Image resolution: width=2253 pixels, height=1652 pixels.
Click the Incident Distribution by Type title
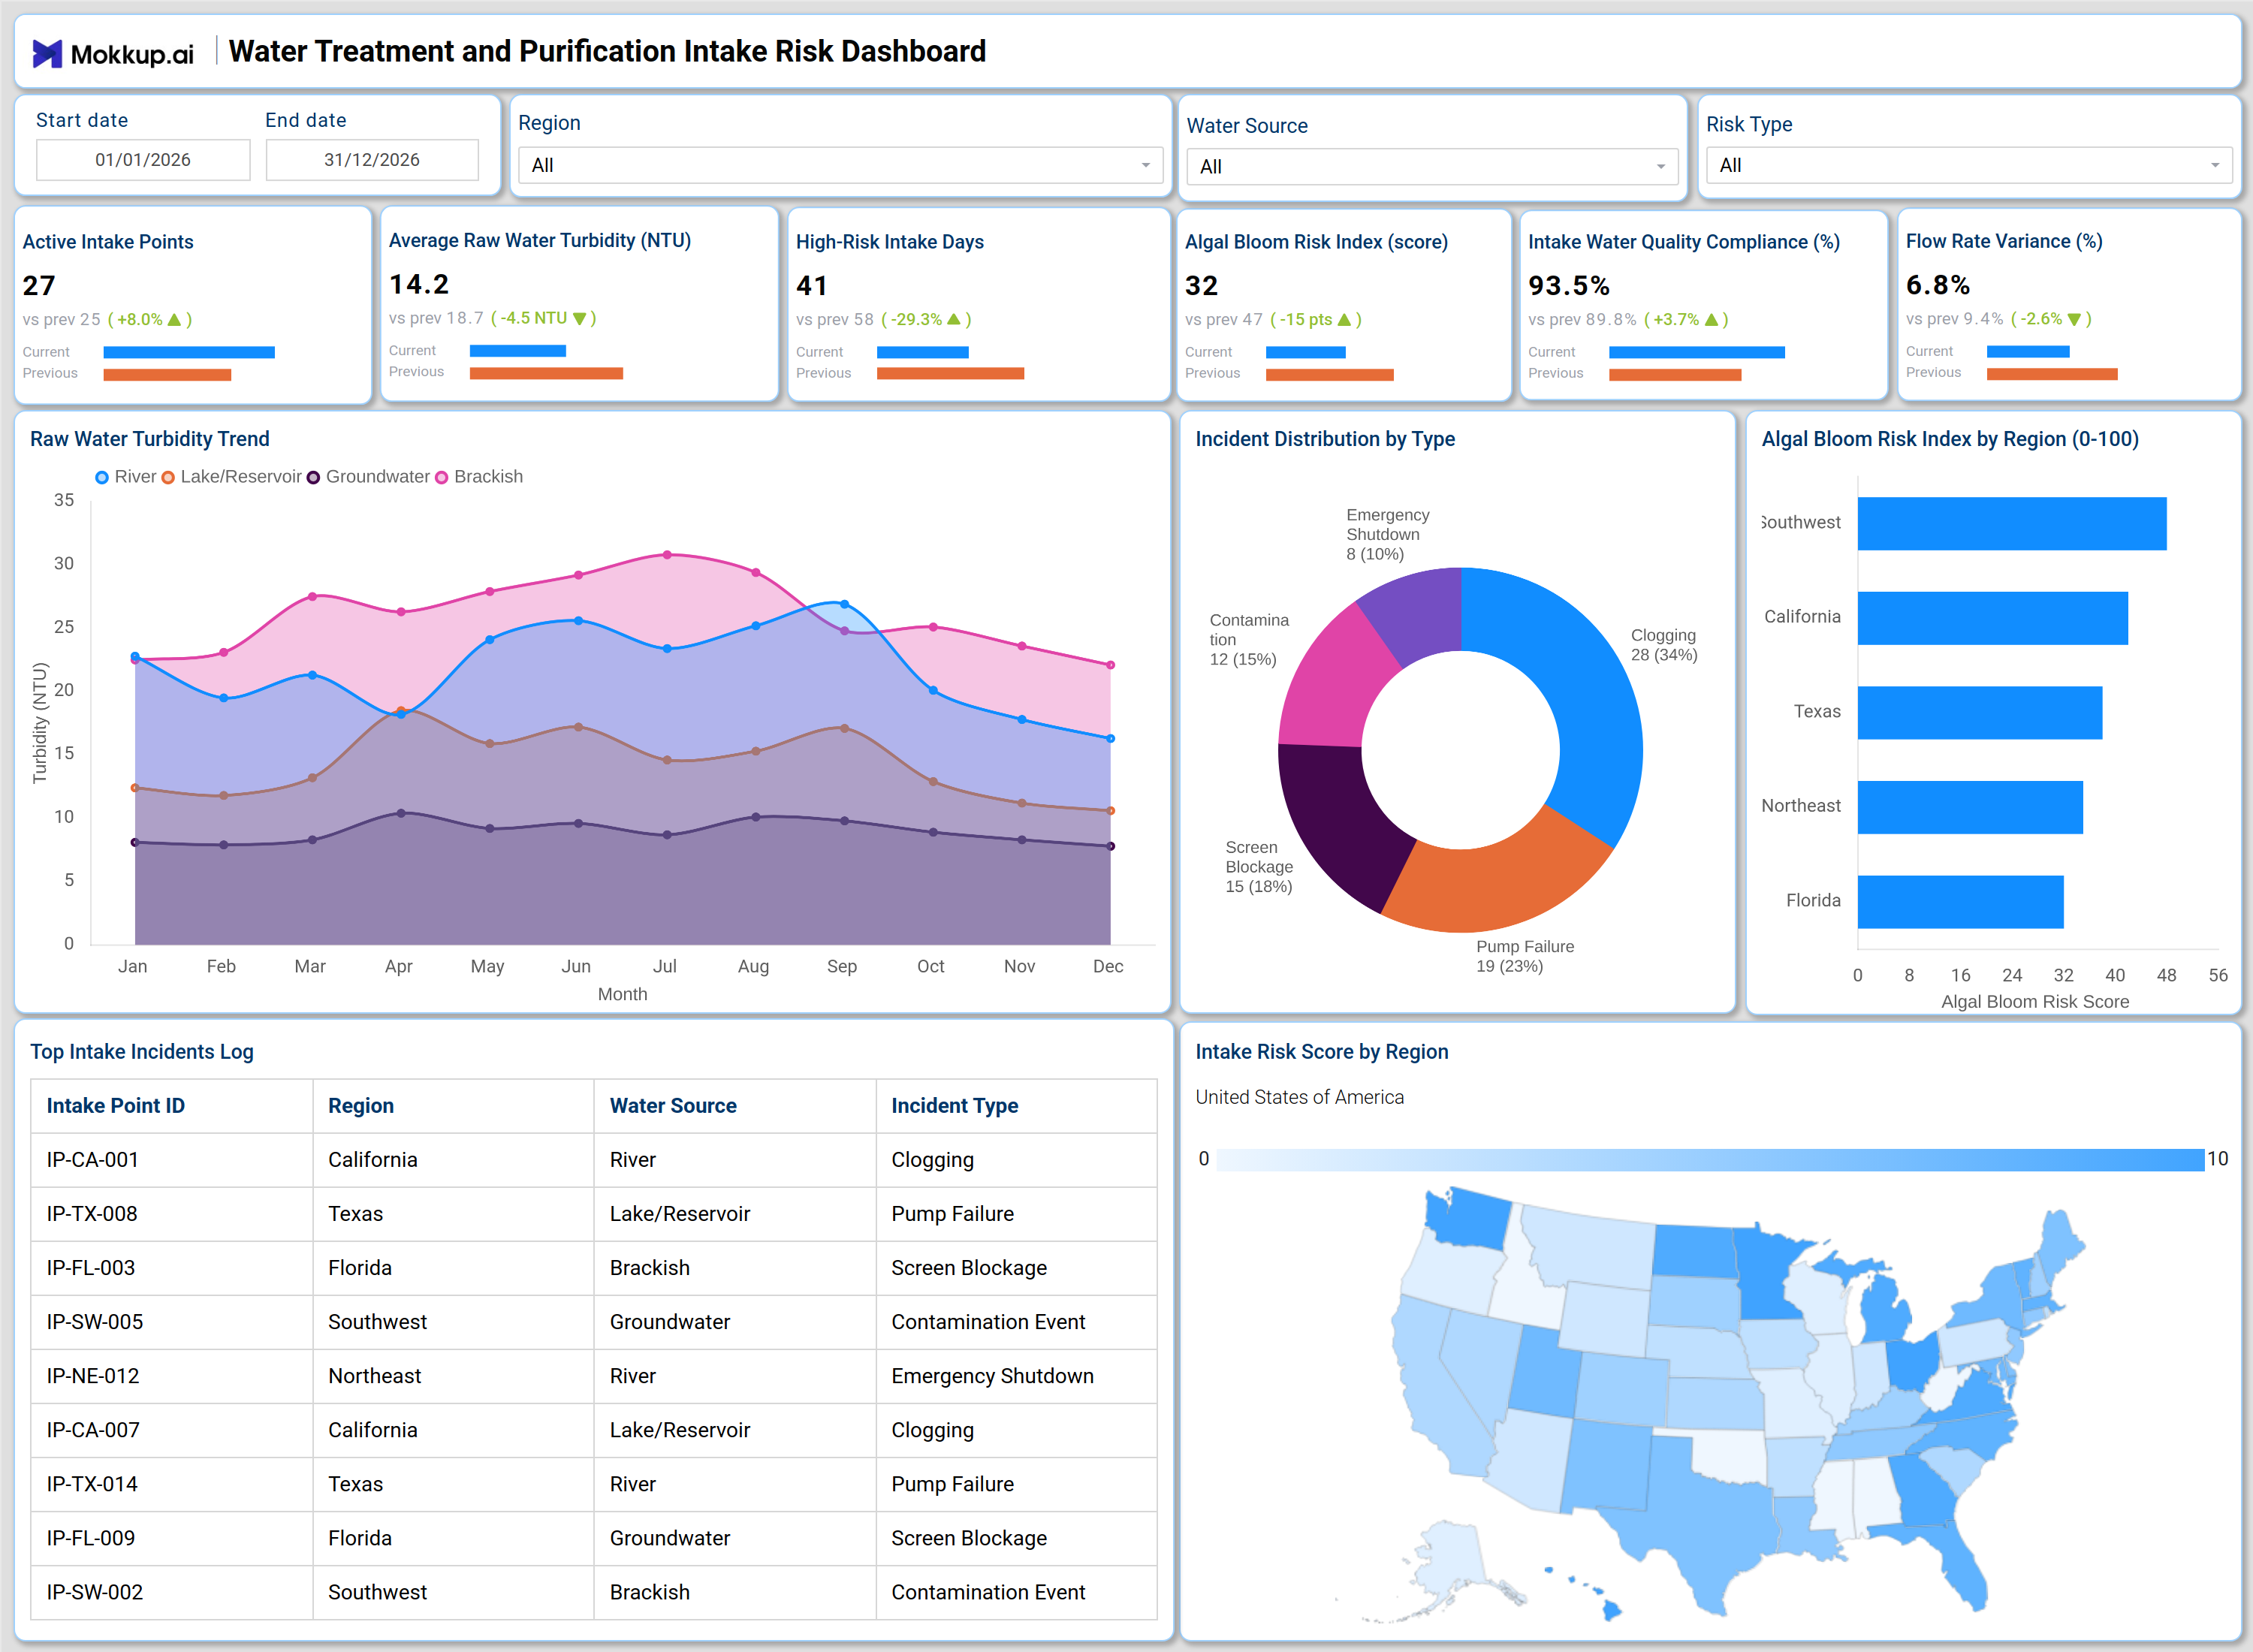(1325, 439)
